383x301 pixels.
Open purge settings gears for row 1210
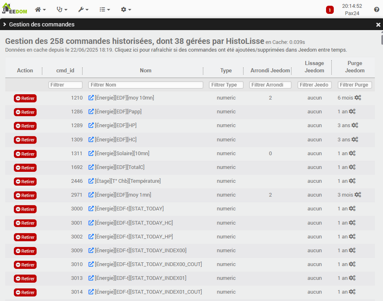click(x=358, y=98)
